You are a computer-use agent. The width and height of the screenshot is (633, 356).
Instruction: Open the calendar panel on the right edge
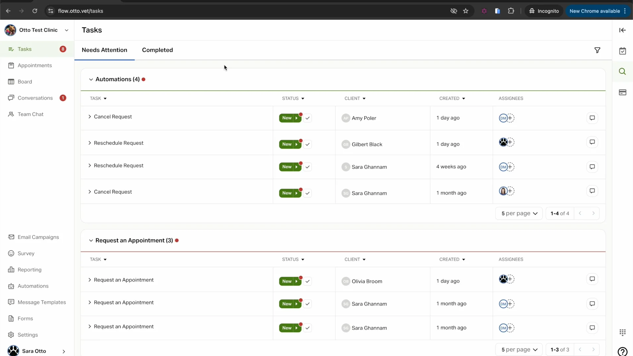[623, 51]
